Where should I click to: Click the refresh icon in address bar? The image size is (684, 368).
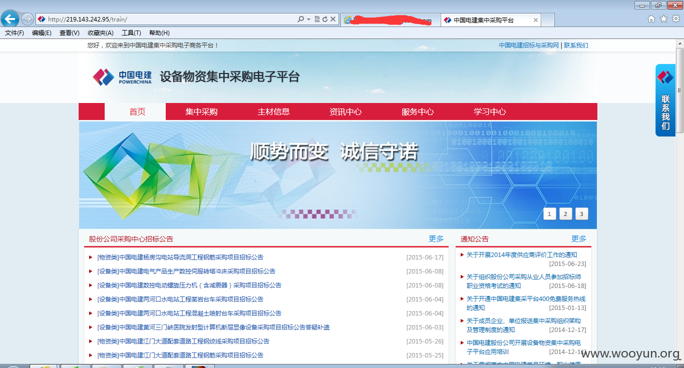(x=324, y=19)
